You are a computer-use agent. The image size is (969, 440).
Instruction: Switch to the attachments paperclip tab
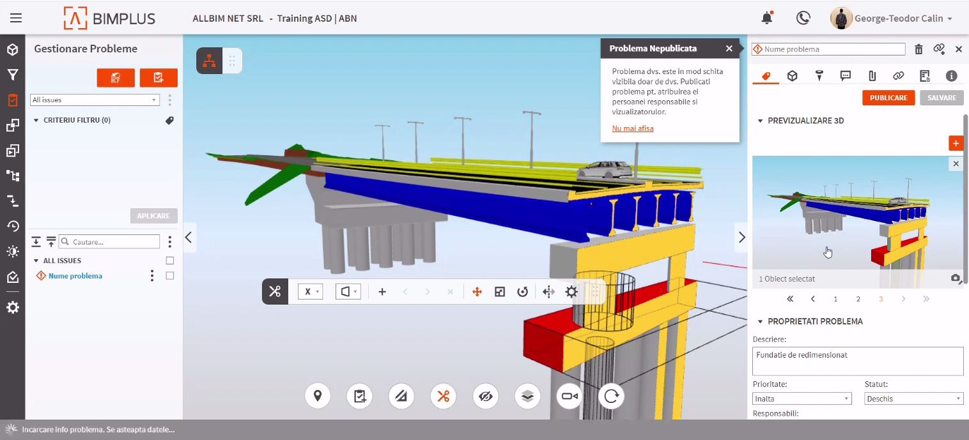[x=872, y=76]
